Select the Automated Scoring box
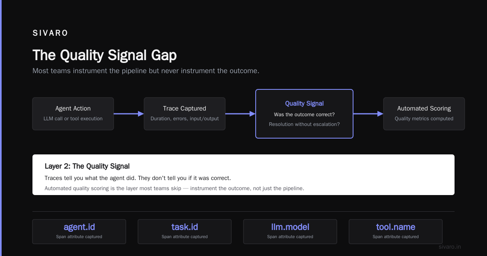487x256 pixels. tap(424, 114)
